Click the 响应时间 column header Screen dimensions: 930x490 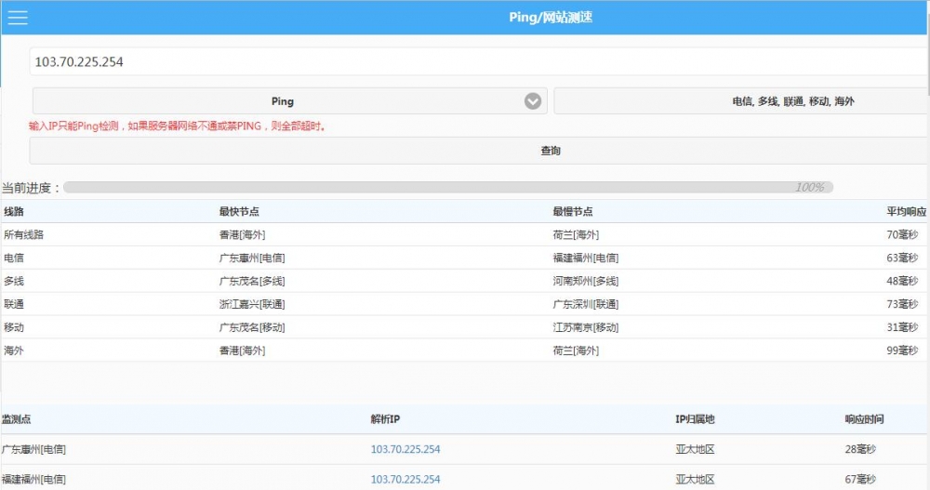click(x=865, y=420)
